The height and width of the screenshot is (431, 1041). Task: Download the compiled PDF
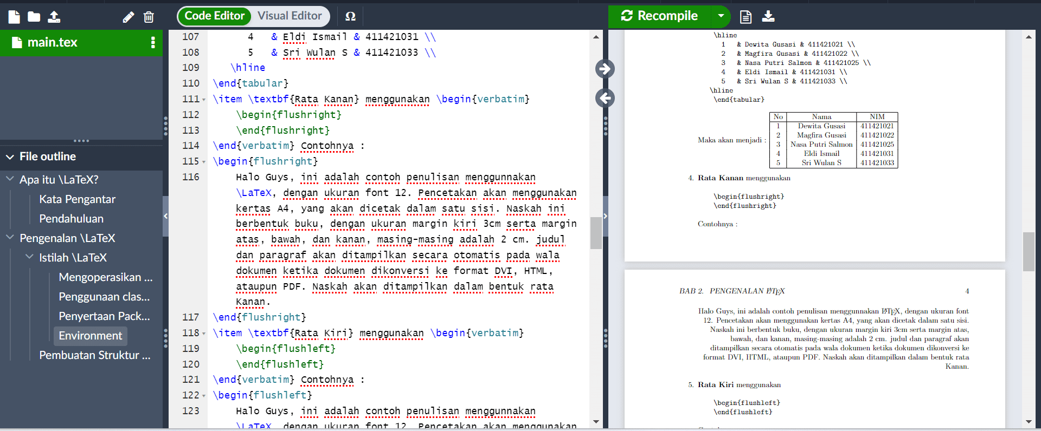point(768,17)
